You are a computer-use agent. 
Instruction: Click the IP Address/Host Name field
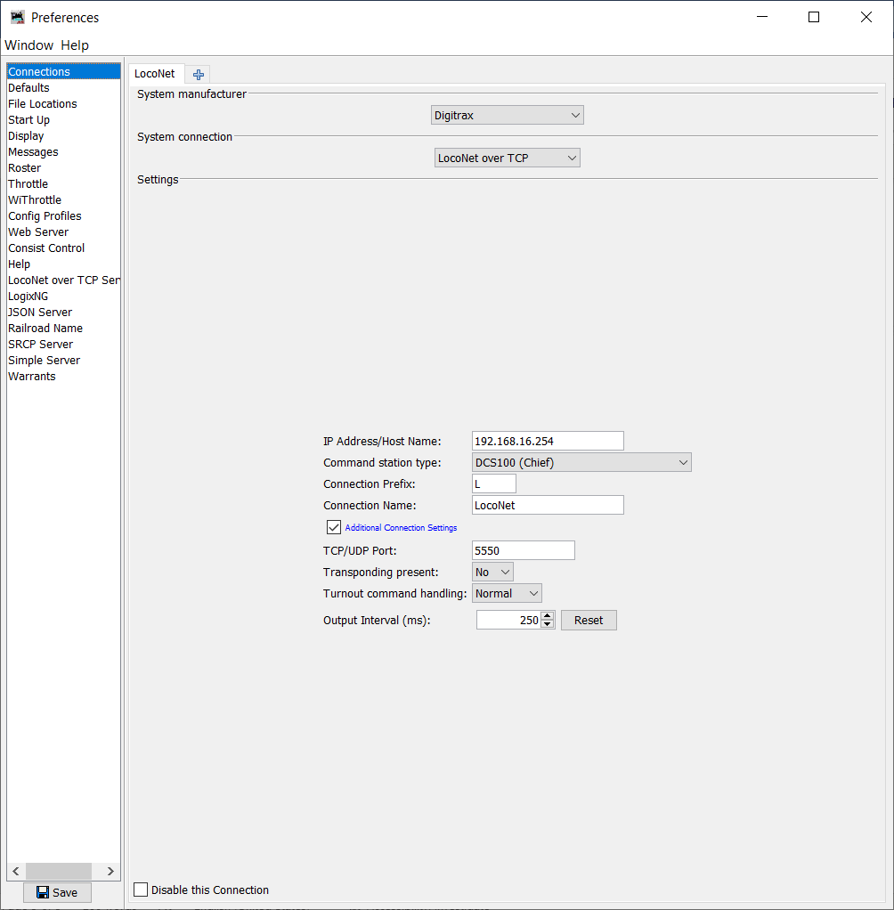[548, 441]
